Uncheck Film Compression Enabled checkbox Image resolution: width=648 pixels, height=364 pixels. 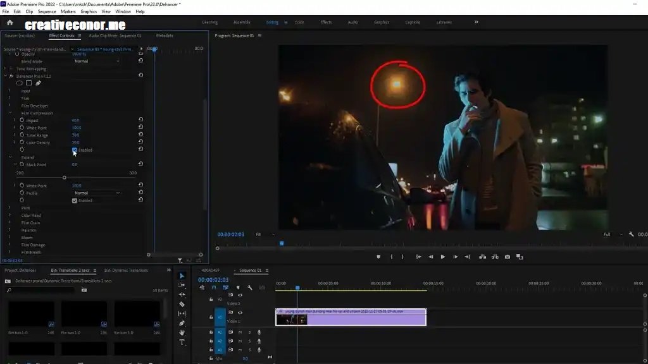(75, 150)
